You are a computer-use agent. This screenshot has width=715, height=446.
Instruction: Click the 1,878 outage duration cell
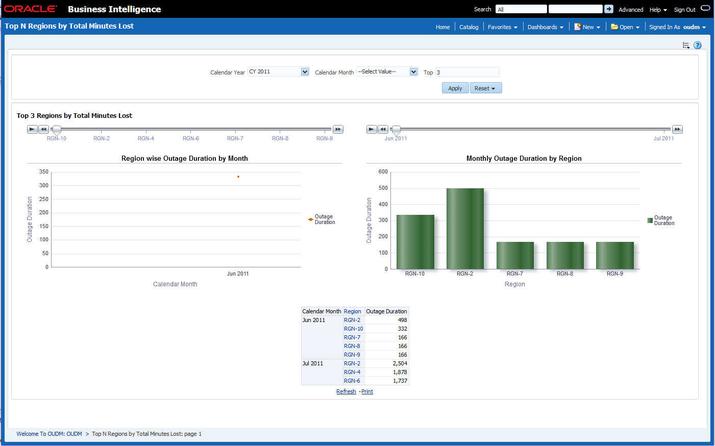[387, 372]
